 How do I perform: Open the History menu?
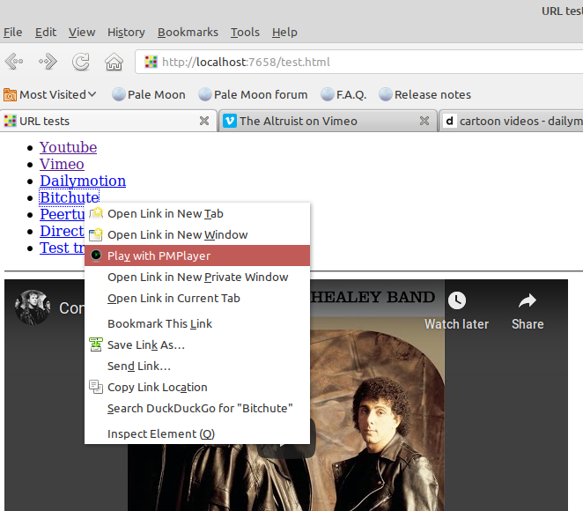[126, 33]
